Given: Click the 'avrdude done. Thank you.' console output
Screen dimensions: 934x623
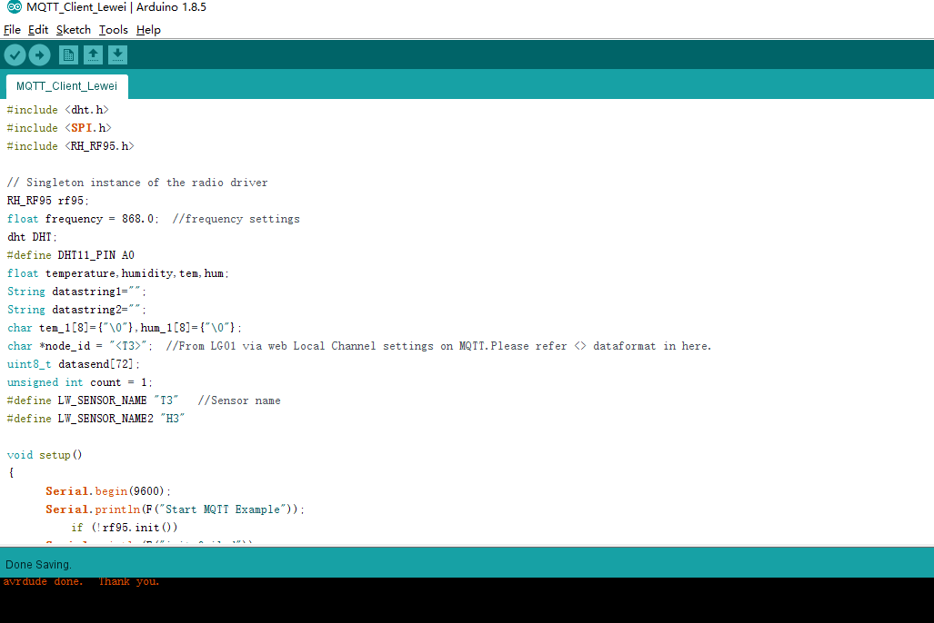Looking at the screenshot, I should tap(81, 581).
